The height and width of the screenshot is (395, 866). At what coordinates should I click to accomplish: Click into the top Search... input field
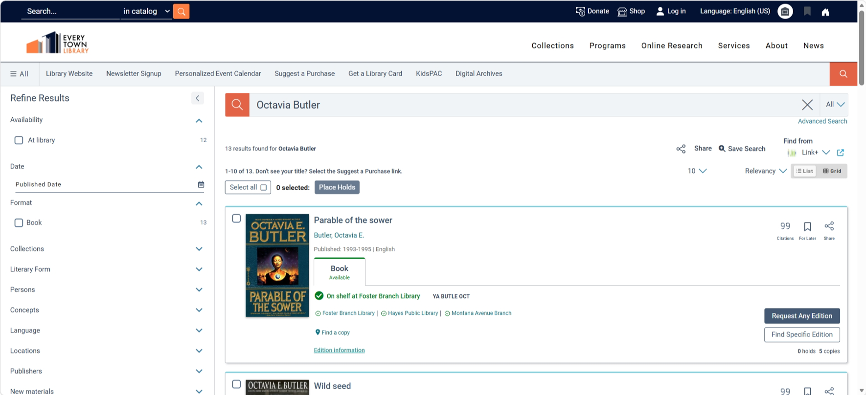point(70,11)
